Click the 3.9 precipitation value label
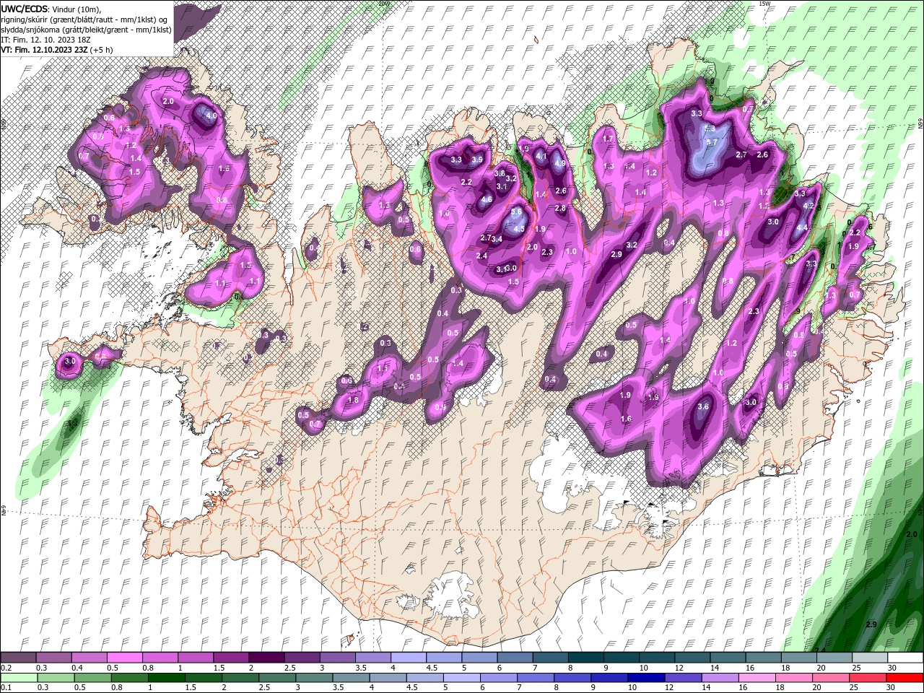This screenshot has width=924, height=693. point(477,160)
